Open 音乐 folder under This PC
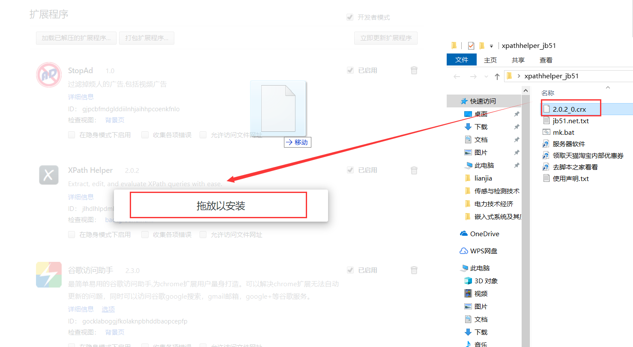 [481, 344]
